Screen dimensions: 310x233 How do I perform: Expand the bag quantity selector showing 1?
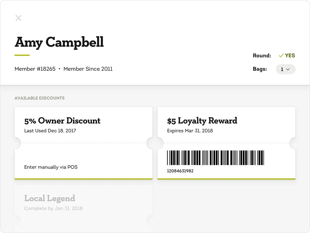point(285,69)
